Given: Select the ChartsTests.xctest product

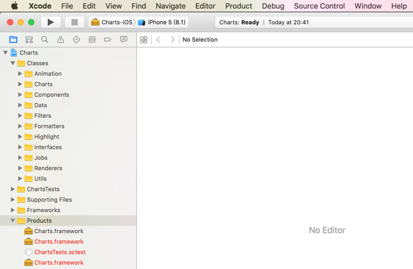Looking at the screenshot, I should click(68, 252).
